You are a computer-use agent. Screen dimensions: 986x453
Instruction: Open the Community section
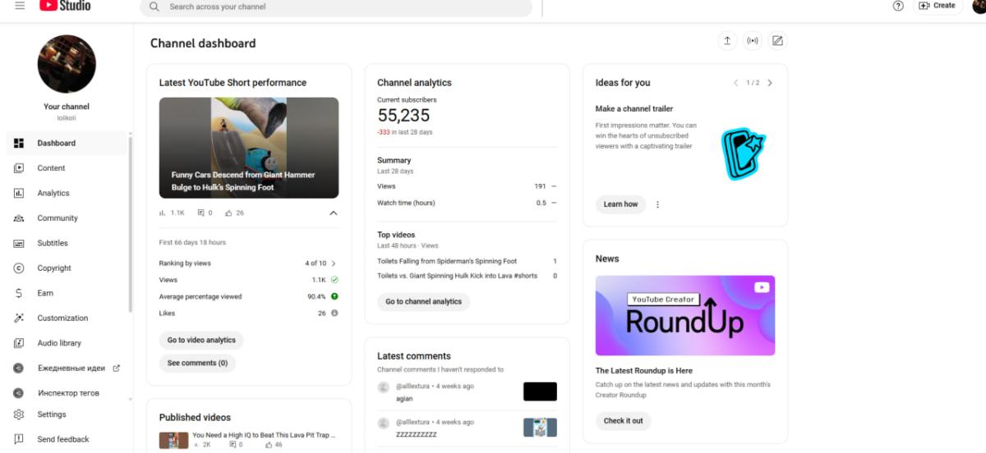coord(58,218)
